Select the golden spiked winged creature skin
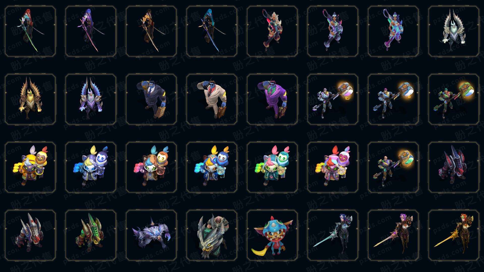 click(30, 99)
